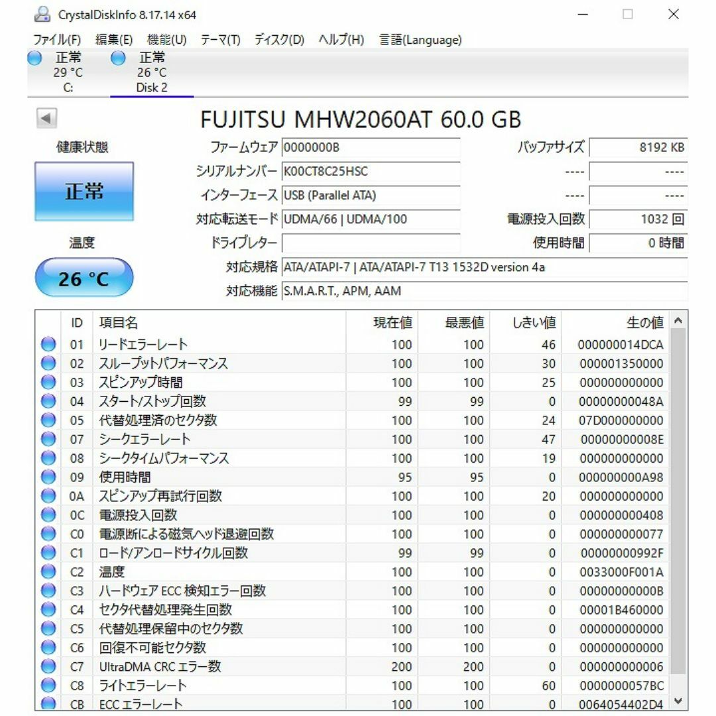Click the 生の値 column header
Viewport: 716px width, 716px height.
(x=615, y=323)
